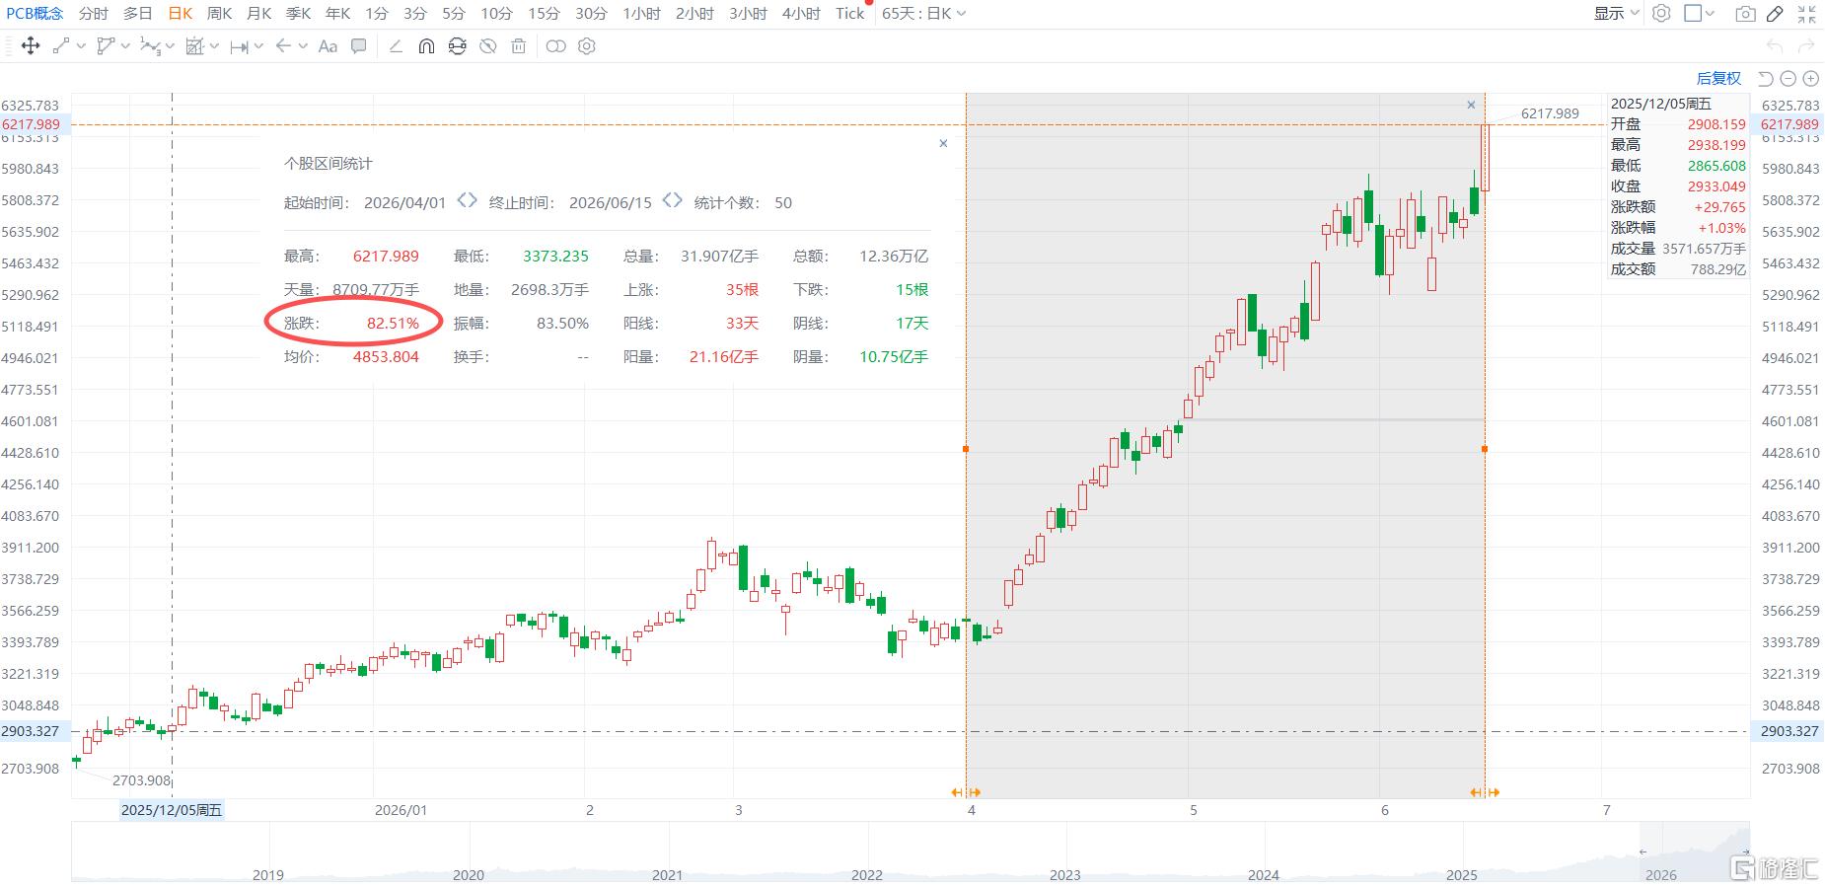Select the move/pan cross-arrow tool
This screenshot has width=1825, height=888.
tap(30, 45)
